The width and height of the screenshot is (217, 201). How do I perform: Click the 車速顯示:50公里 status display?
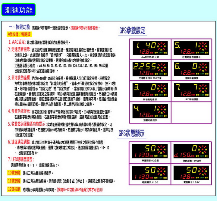point(150,152)
